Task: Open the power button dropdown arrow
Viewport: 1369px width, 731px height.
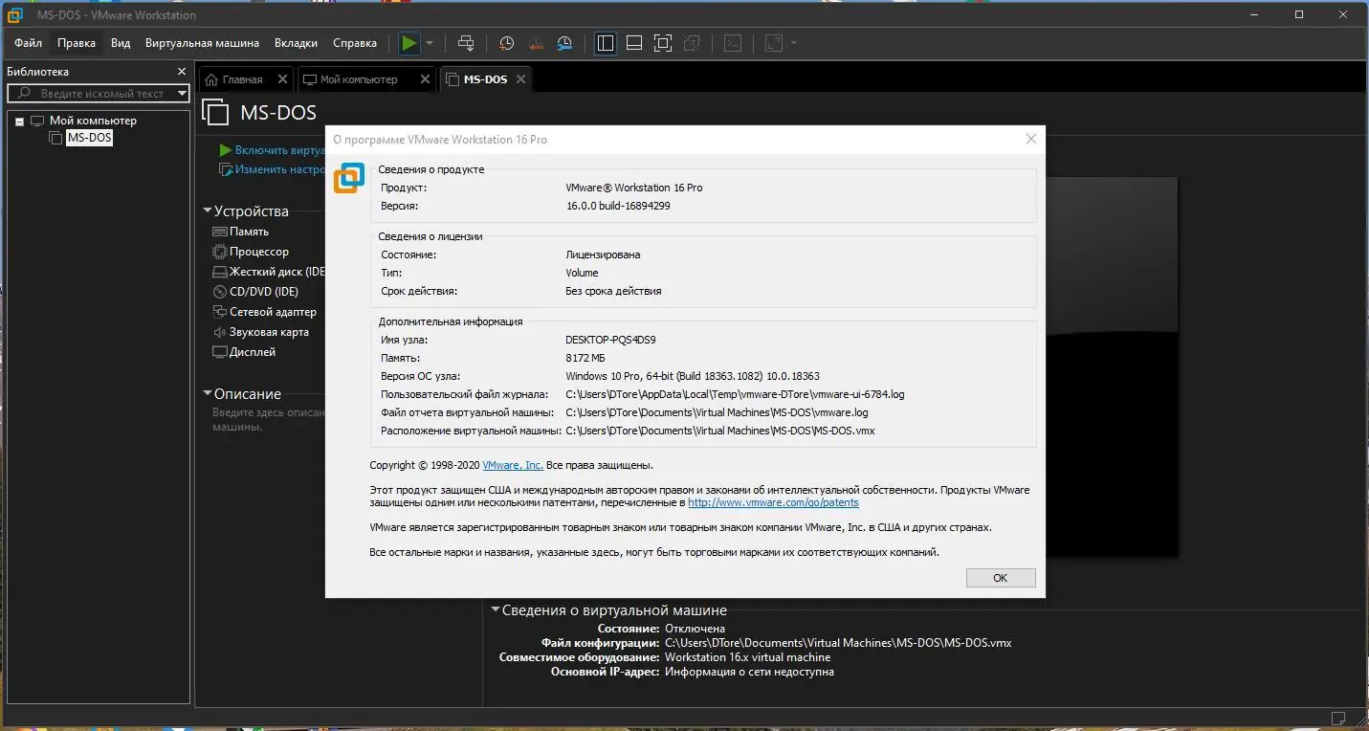Action: pyautogui.click(x=430, y=43)
